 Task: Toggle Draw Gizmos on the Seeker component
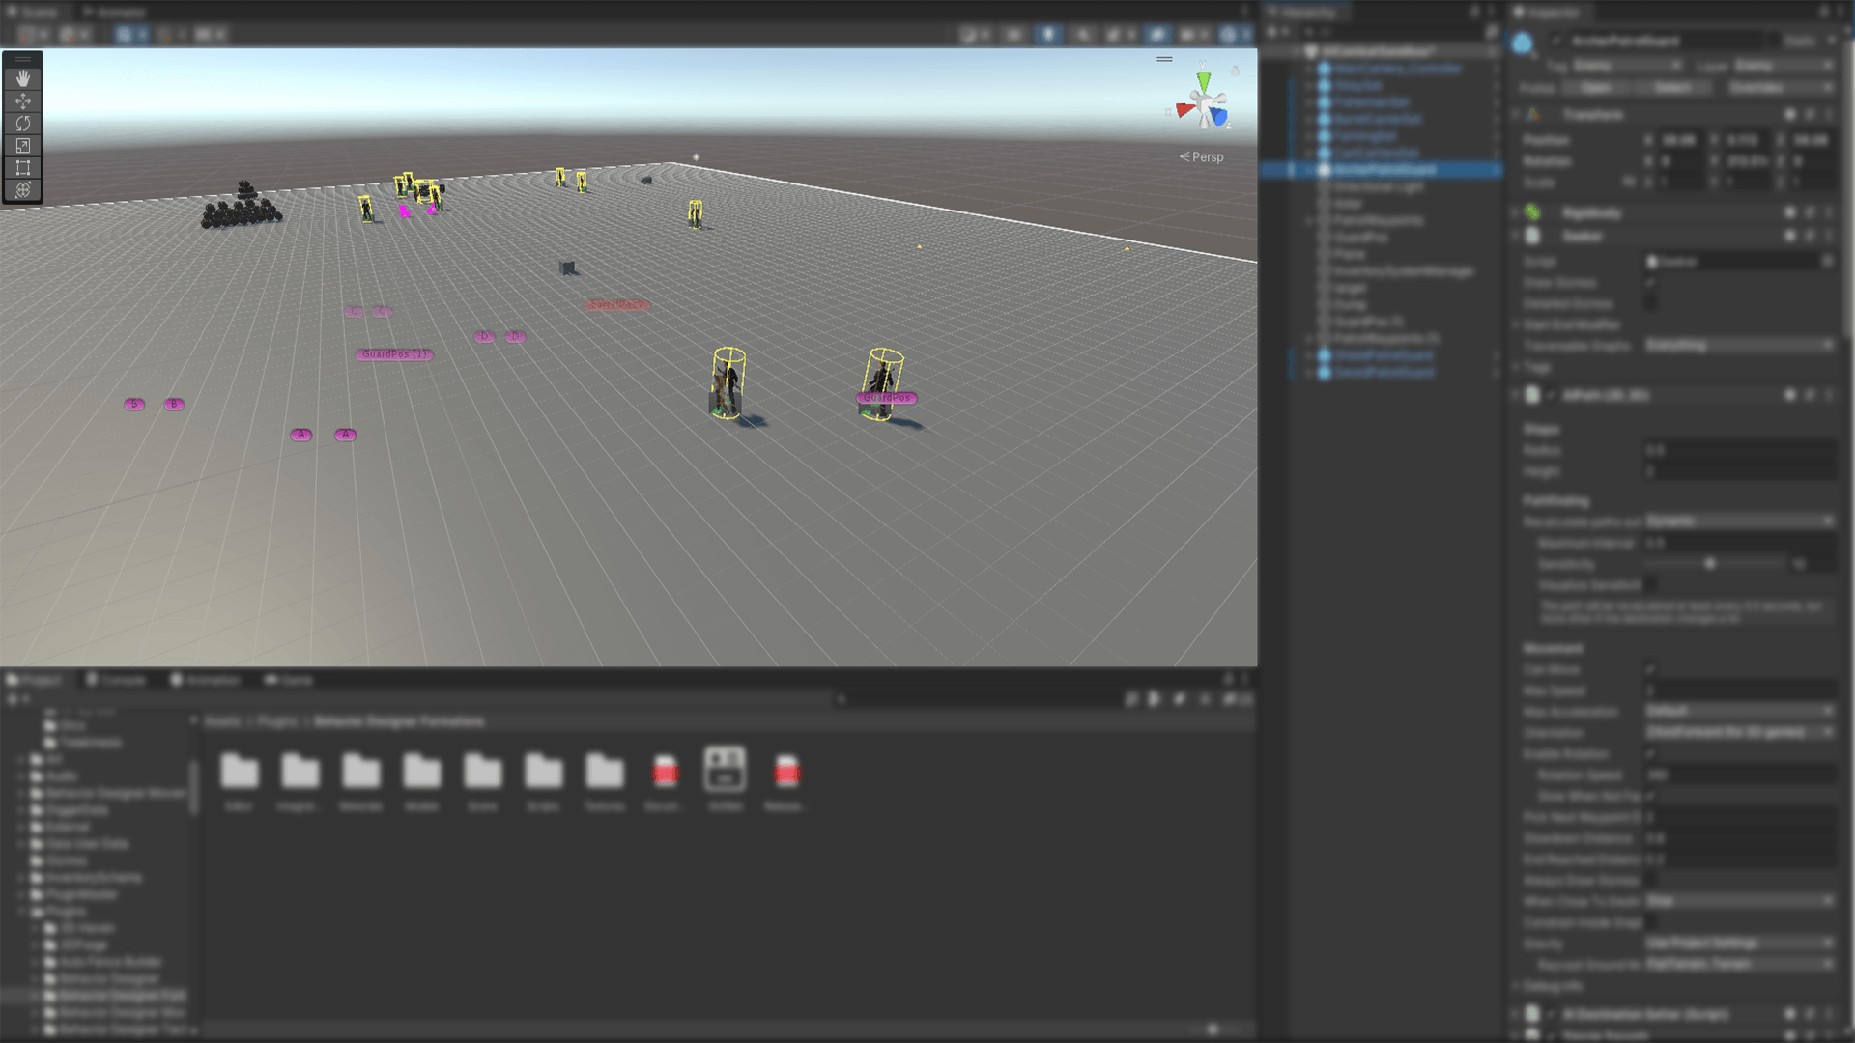pyautogui.click(x=1652, y=282)
